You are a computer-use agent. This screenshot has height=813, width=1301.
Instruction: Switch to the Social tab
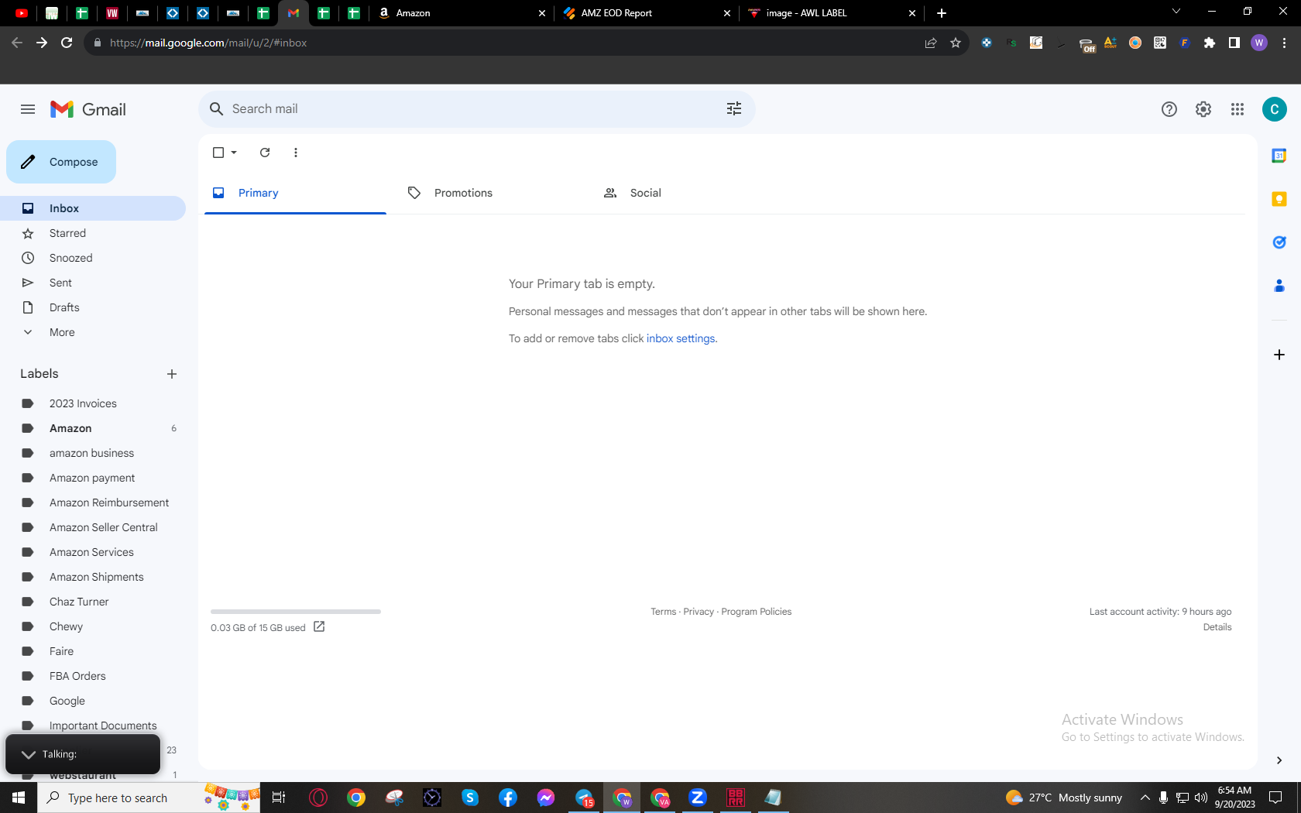(687, 193)
